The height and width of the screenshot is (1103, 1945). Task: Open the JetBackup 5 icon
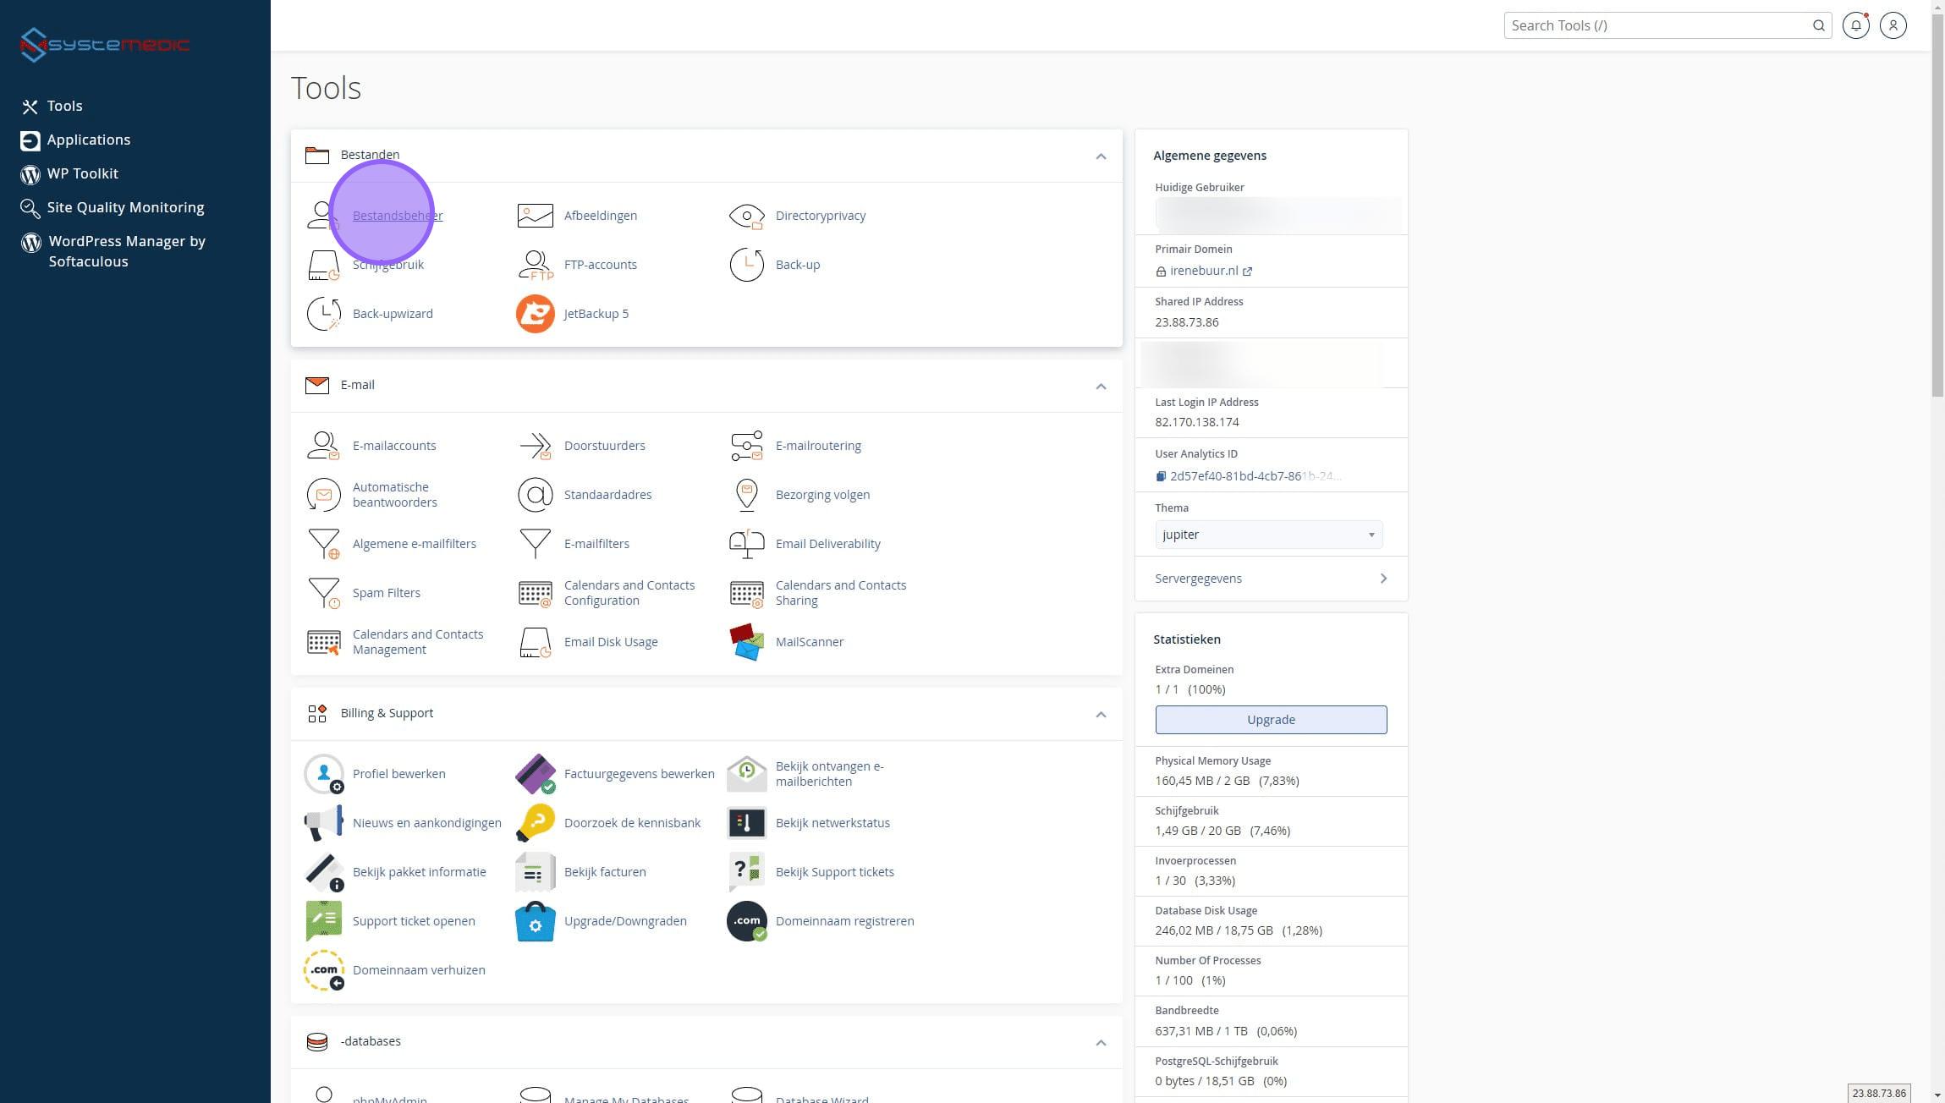coord(535,314)
